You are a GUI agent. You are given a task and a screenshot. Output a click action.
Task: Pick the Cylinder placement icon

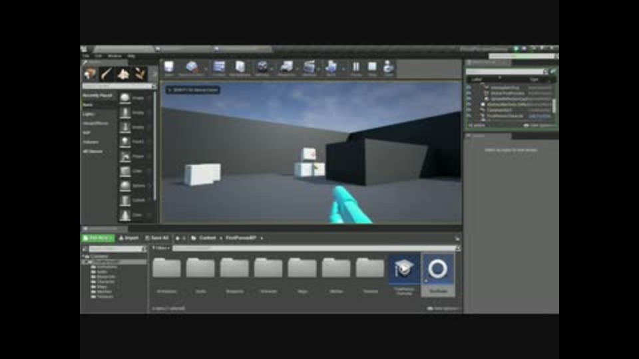(x=125, y=200)
